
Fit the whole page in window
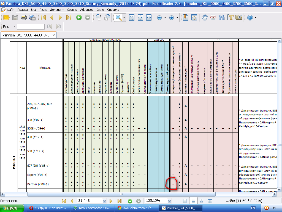click(x=140, y=17)
